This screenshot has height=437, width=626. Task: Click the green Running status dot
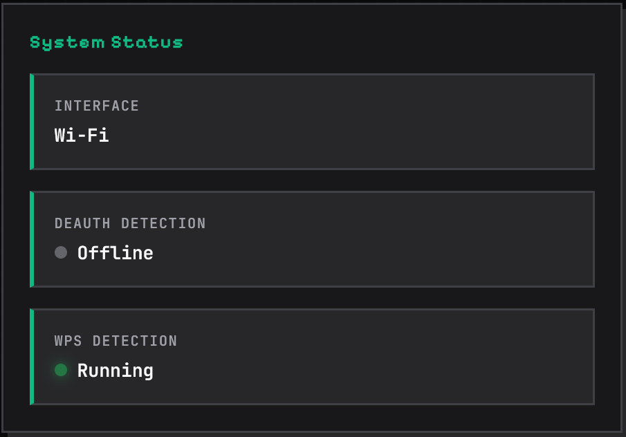61,370
